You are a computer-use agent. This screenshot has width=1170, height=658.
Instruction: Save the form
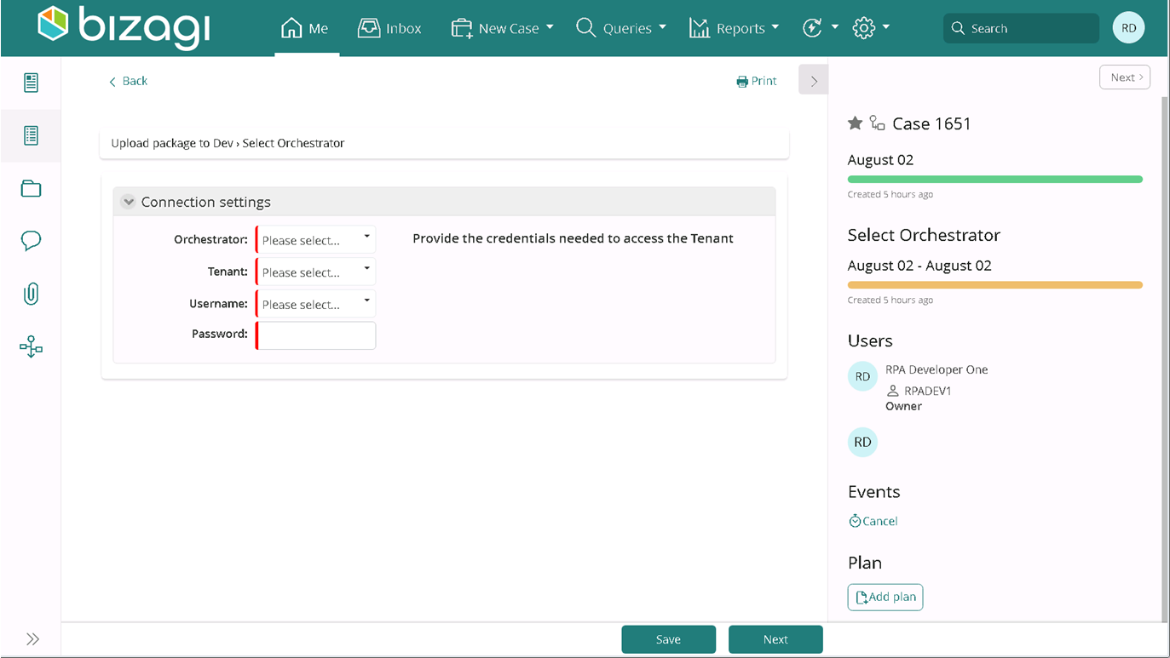click(x=668, y=639)
